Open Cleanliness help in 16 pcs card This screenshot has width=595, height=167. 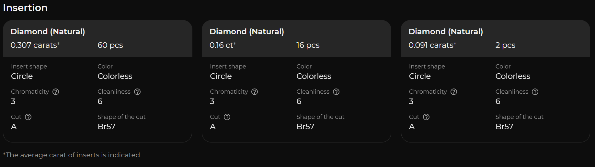[x=336, y=92]
